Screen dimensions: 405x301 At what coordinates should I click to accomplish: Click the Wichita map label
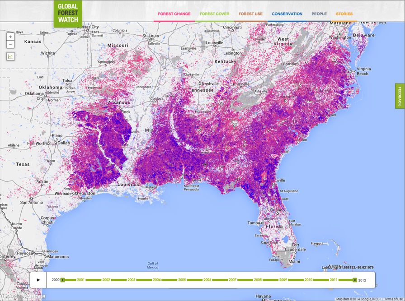pos(48,53)
